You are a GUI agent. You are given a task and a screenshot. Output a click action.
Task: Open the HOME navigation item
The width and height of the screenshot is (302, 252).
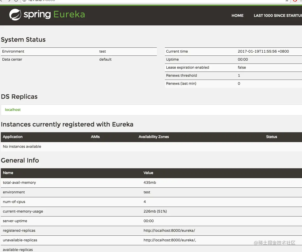(x=237, y=16)
